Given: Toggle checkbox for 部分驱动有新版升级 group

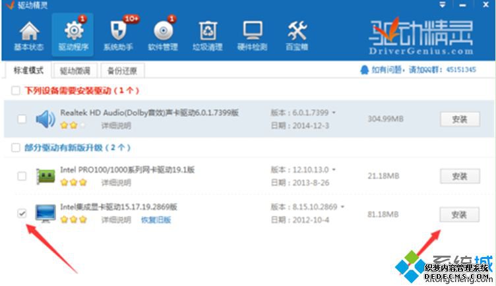Looking at the screenshot, I should pyautogui.click(x=16, y=148).
